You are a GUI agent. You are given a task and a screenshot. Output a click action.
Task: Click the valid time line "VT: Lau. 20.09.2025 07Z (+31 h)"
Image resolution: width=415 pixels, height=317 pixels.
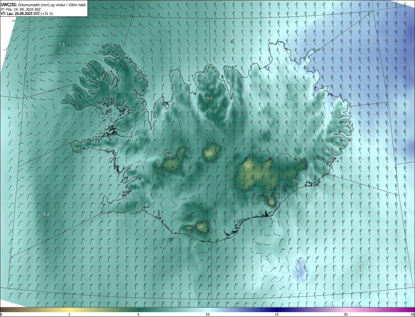click(27, 14)
